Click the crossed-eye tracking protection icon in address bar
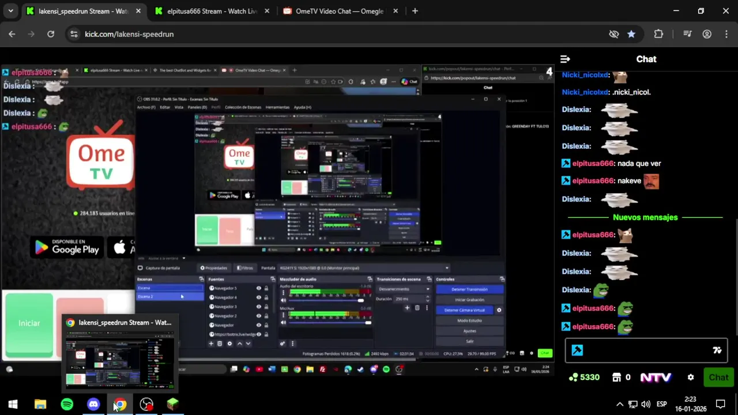The height and width of the screenshot is (415, 738). (x=614, y=34)
